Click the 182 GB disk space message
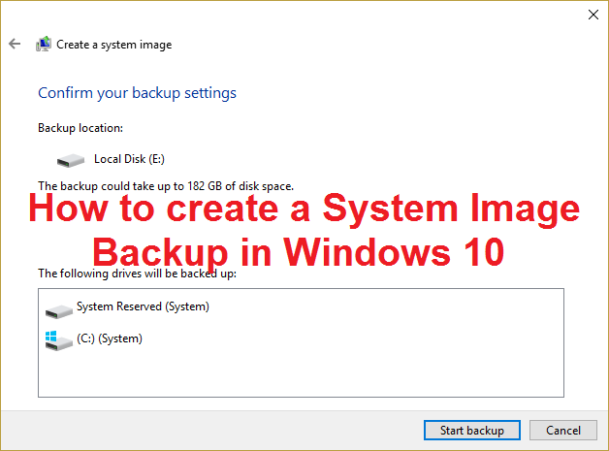This screenshot has width=609, height=451. (166, 186)
